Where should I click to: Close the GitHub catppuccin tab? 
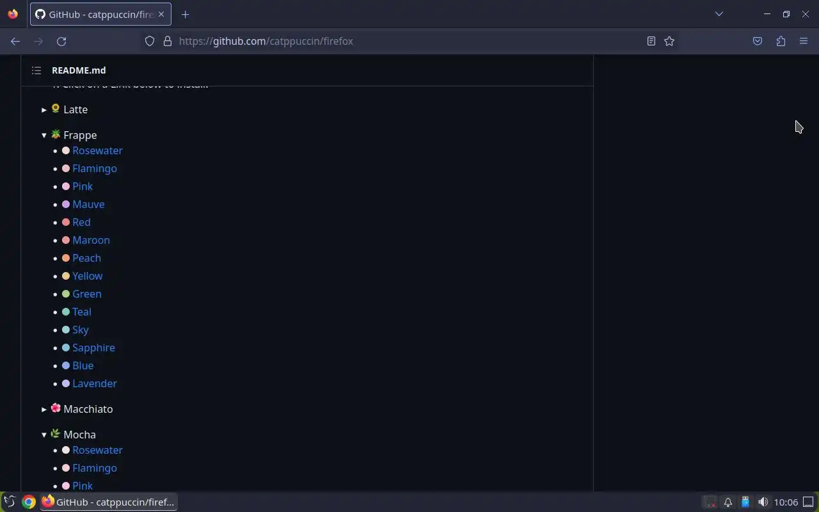(x=162, y=14)
